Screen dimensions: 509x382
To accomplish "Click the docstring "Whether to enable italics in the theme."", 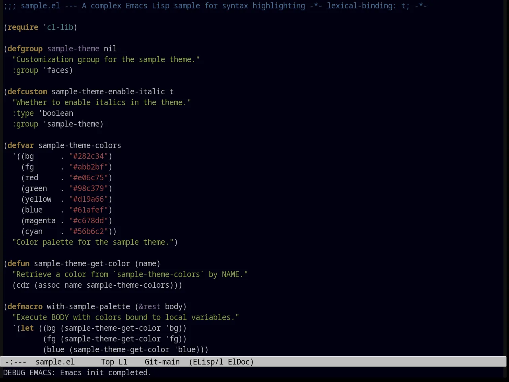I will [101, 102].
